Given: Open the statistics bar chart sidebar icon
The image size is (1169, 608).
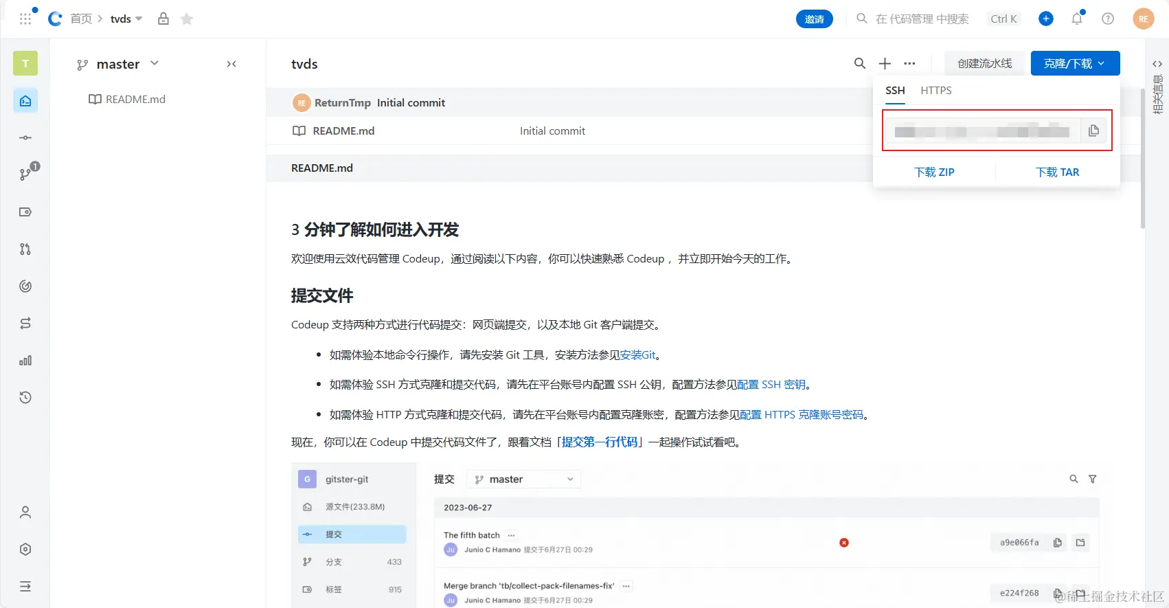Looking at the screenshot, I should point(25,360).
